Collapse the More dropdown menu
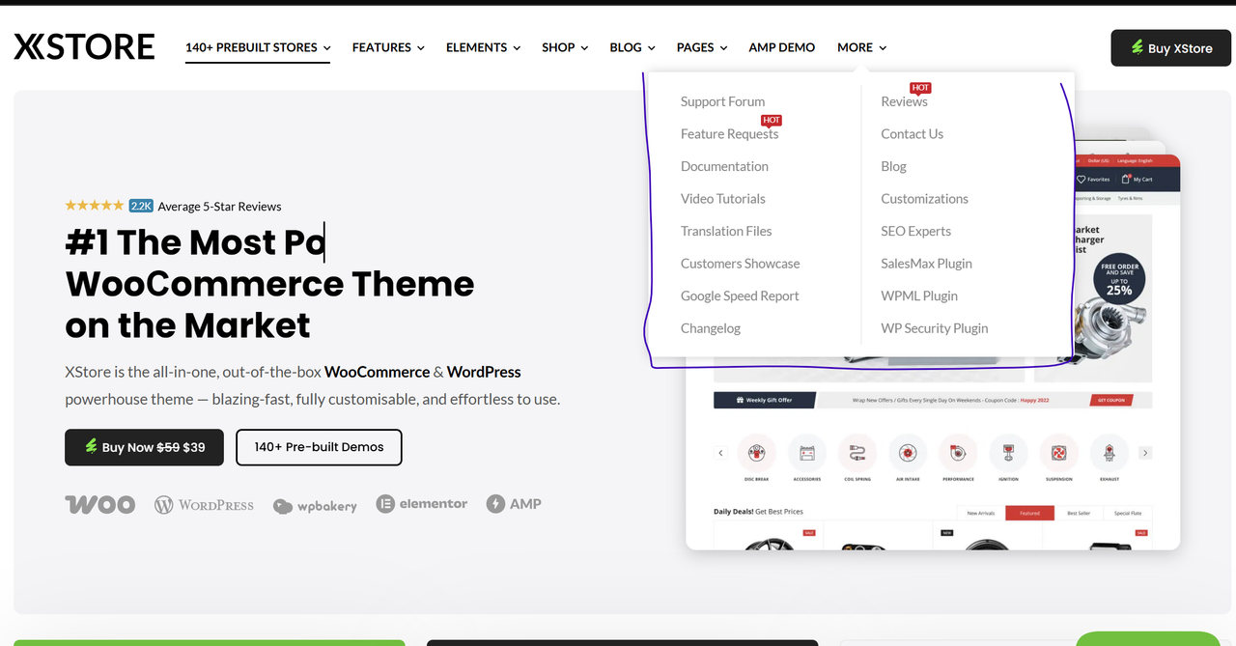 [861, 47]
